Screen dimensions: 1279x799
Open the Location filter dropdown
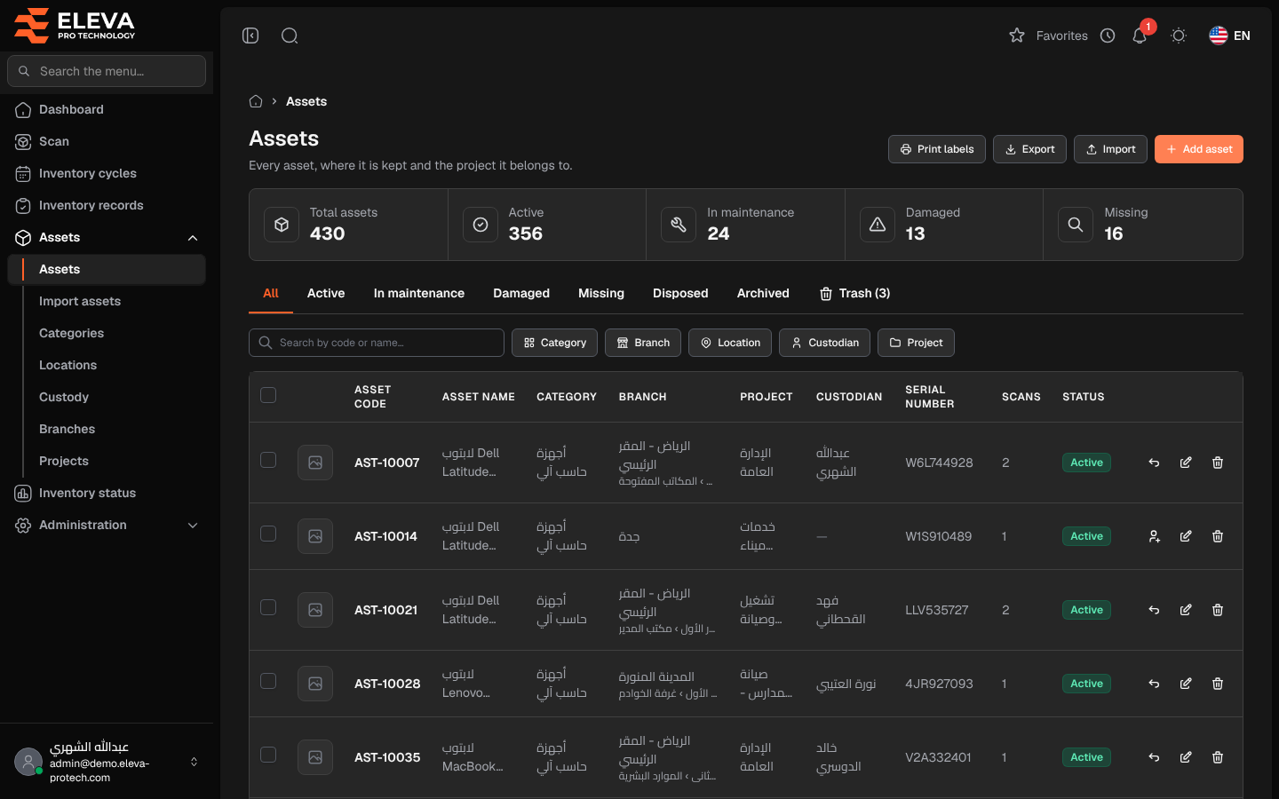click(730, 343)
